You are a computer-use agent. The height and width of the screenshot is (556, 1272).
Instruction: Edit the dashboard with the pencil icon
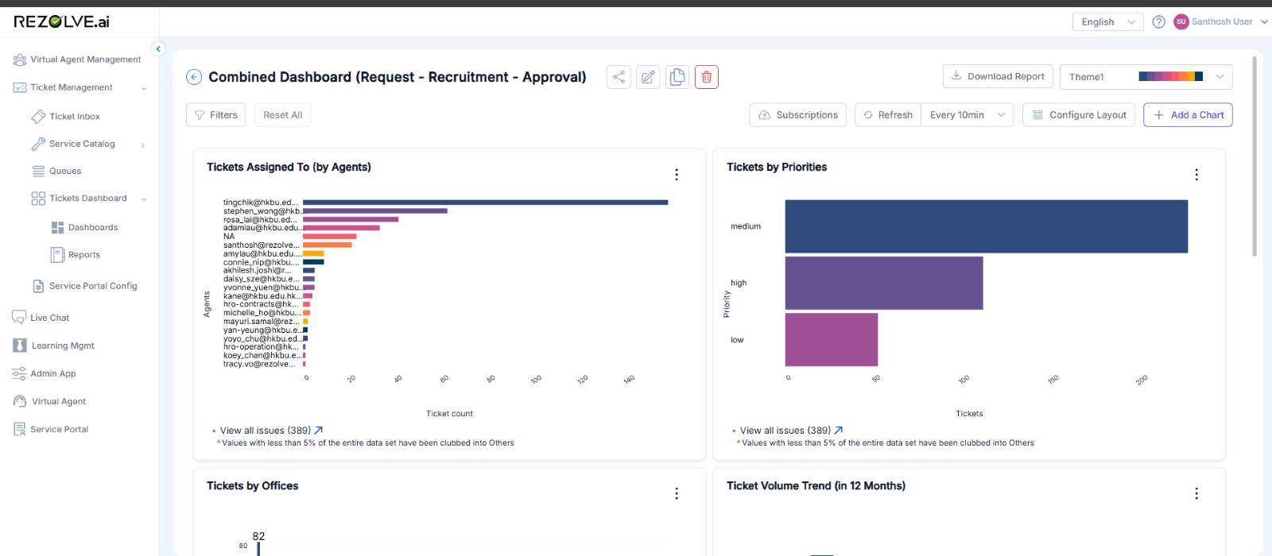click(x=648, y=77)
